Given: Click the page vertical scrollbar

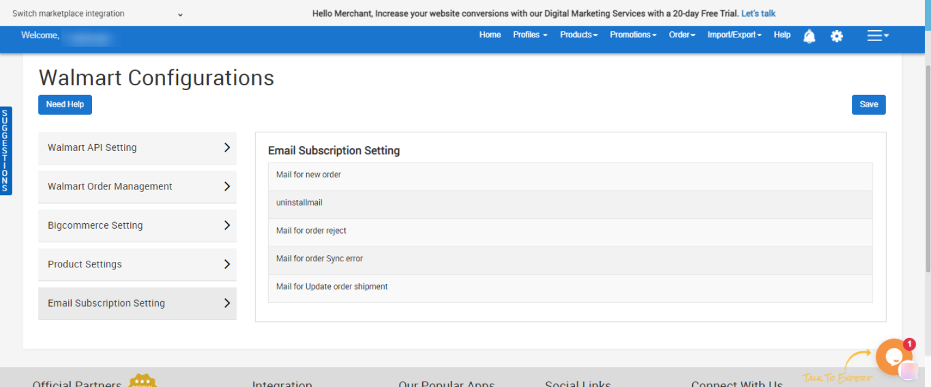Looking at the screenshot, I should [927, 169].
